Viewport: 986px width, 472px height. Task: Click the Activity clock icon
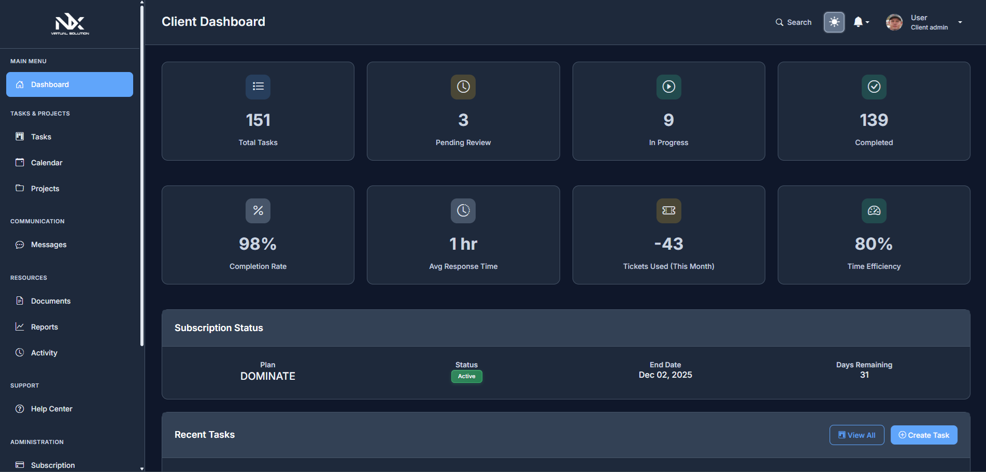tap(20, 352)
